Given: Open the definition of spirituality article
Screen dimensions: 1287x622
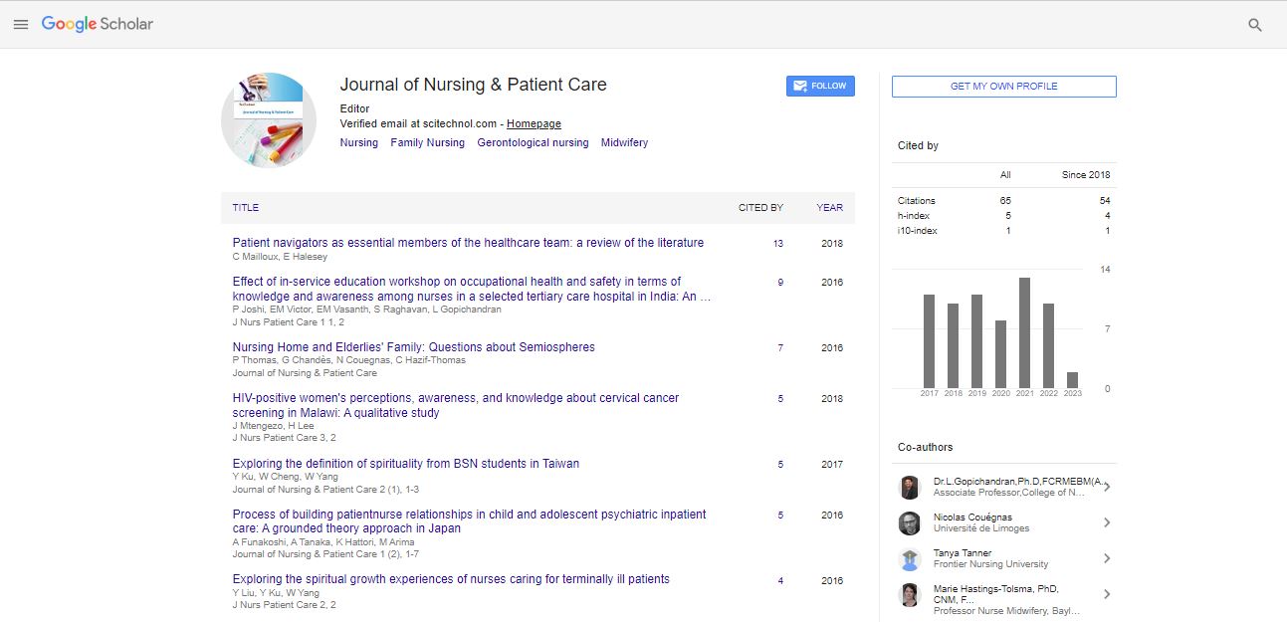Looking at the screenshot, I should click(406, 464).
